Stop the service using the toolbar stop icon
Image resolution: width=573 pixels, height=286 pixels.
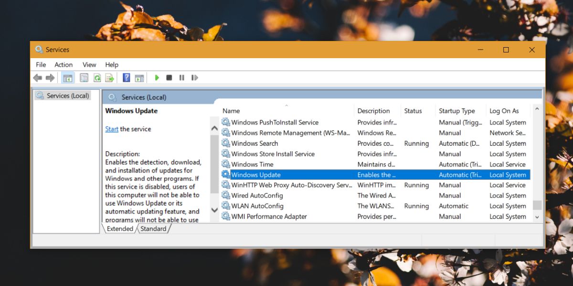(x=169, y=78)
